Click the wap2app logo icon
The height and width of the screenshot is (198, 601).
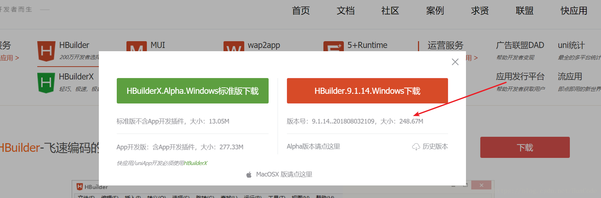(234, 46)
